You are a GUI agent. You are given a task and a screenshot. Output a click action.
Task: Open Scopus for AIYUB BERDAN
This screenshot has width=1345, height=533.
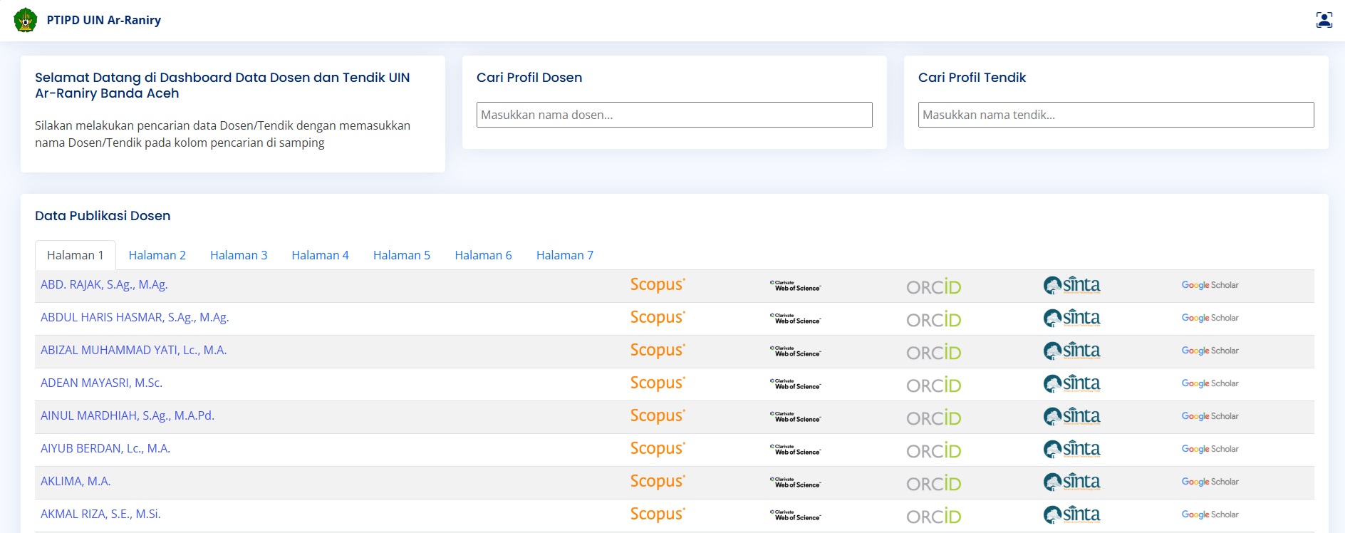tap(658, 449)
